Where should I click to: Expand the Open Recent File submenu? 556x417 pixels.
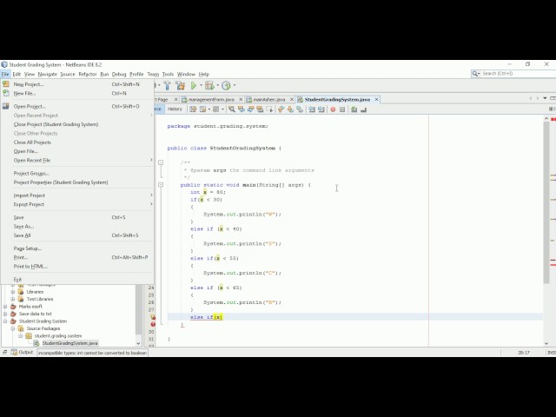151,160
